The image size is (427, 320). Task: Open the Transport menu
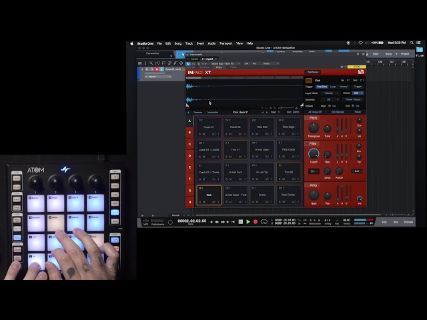click(226, 43)
